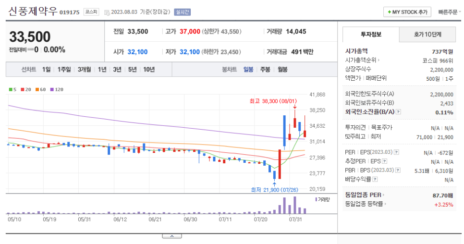Viewport: 464px width, 244px height.
Task: Select the 10년 line chart period
Action: pos(149,70)
